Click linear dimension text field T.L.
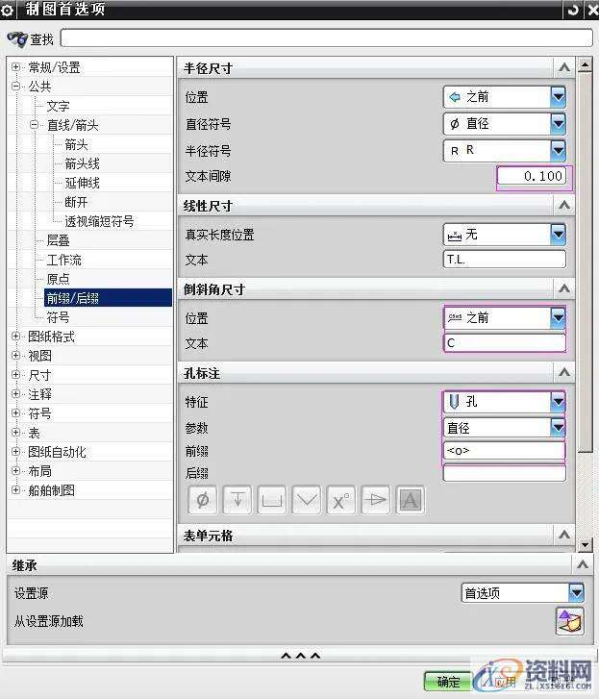This screenshot has height=699, width=599. pos(505,260)
